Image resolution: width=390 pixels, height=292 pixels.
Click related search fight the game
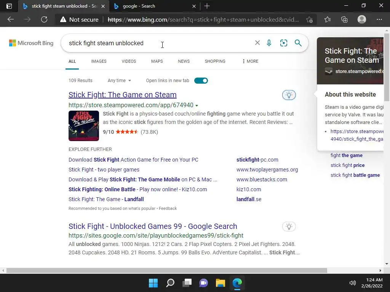coord(347,155)
